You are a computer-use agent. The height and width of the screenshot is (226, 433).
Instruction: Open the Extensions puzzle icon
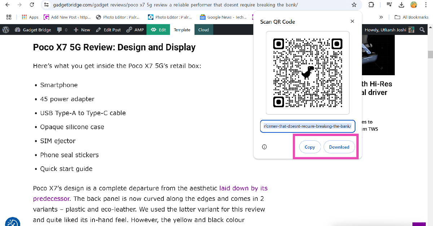[371, 5]
